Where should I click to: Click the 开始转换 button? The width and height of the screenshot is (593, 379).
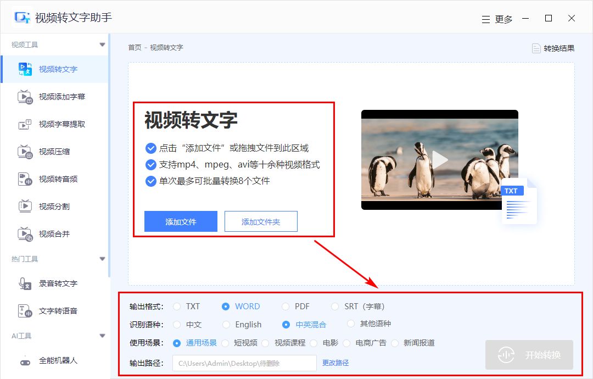529,355
